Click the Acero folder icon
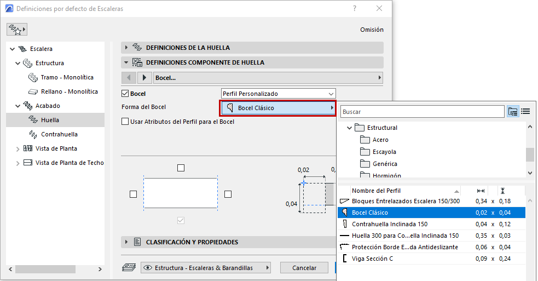This screenshot has width=538, height=281. (x=365, y=140)
